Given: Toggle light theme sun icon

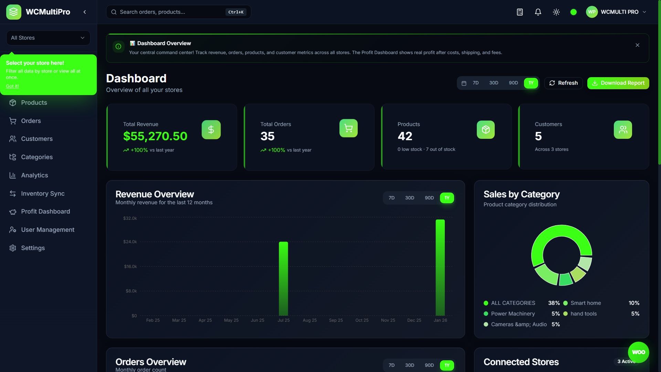Looking at the screenshot, I should tap(556, 12).
